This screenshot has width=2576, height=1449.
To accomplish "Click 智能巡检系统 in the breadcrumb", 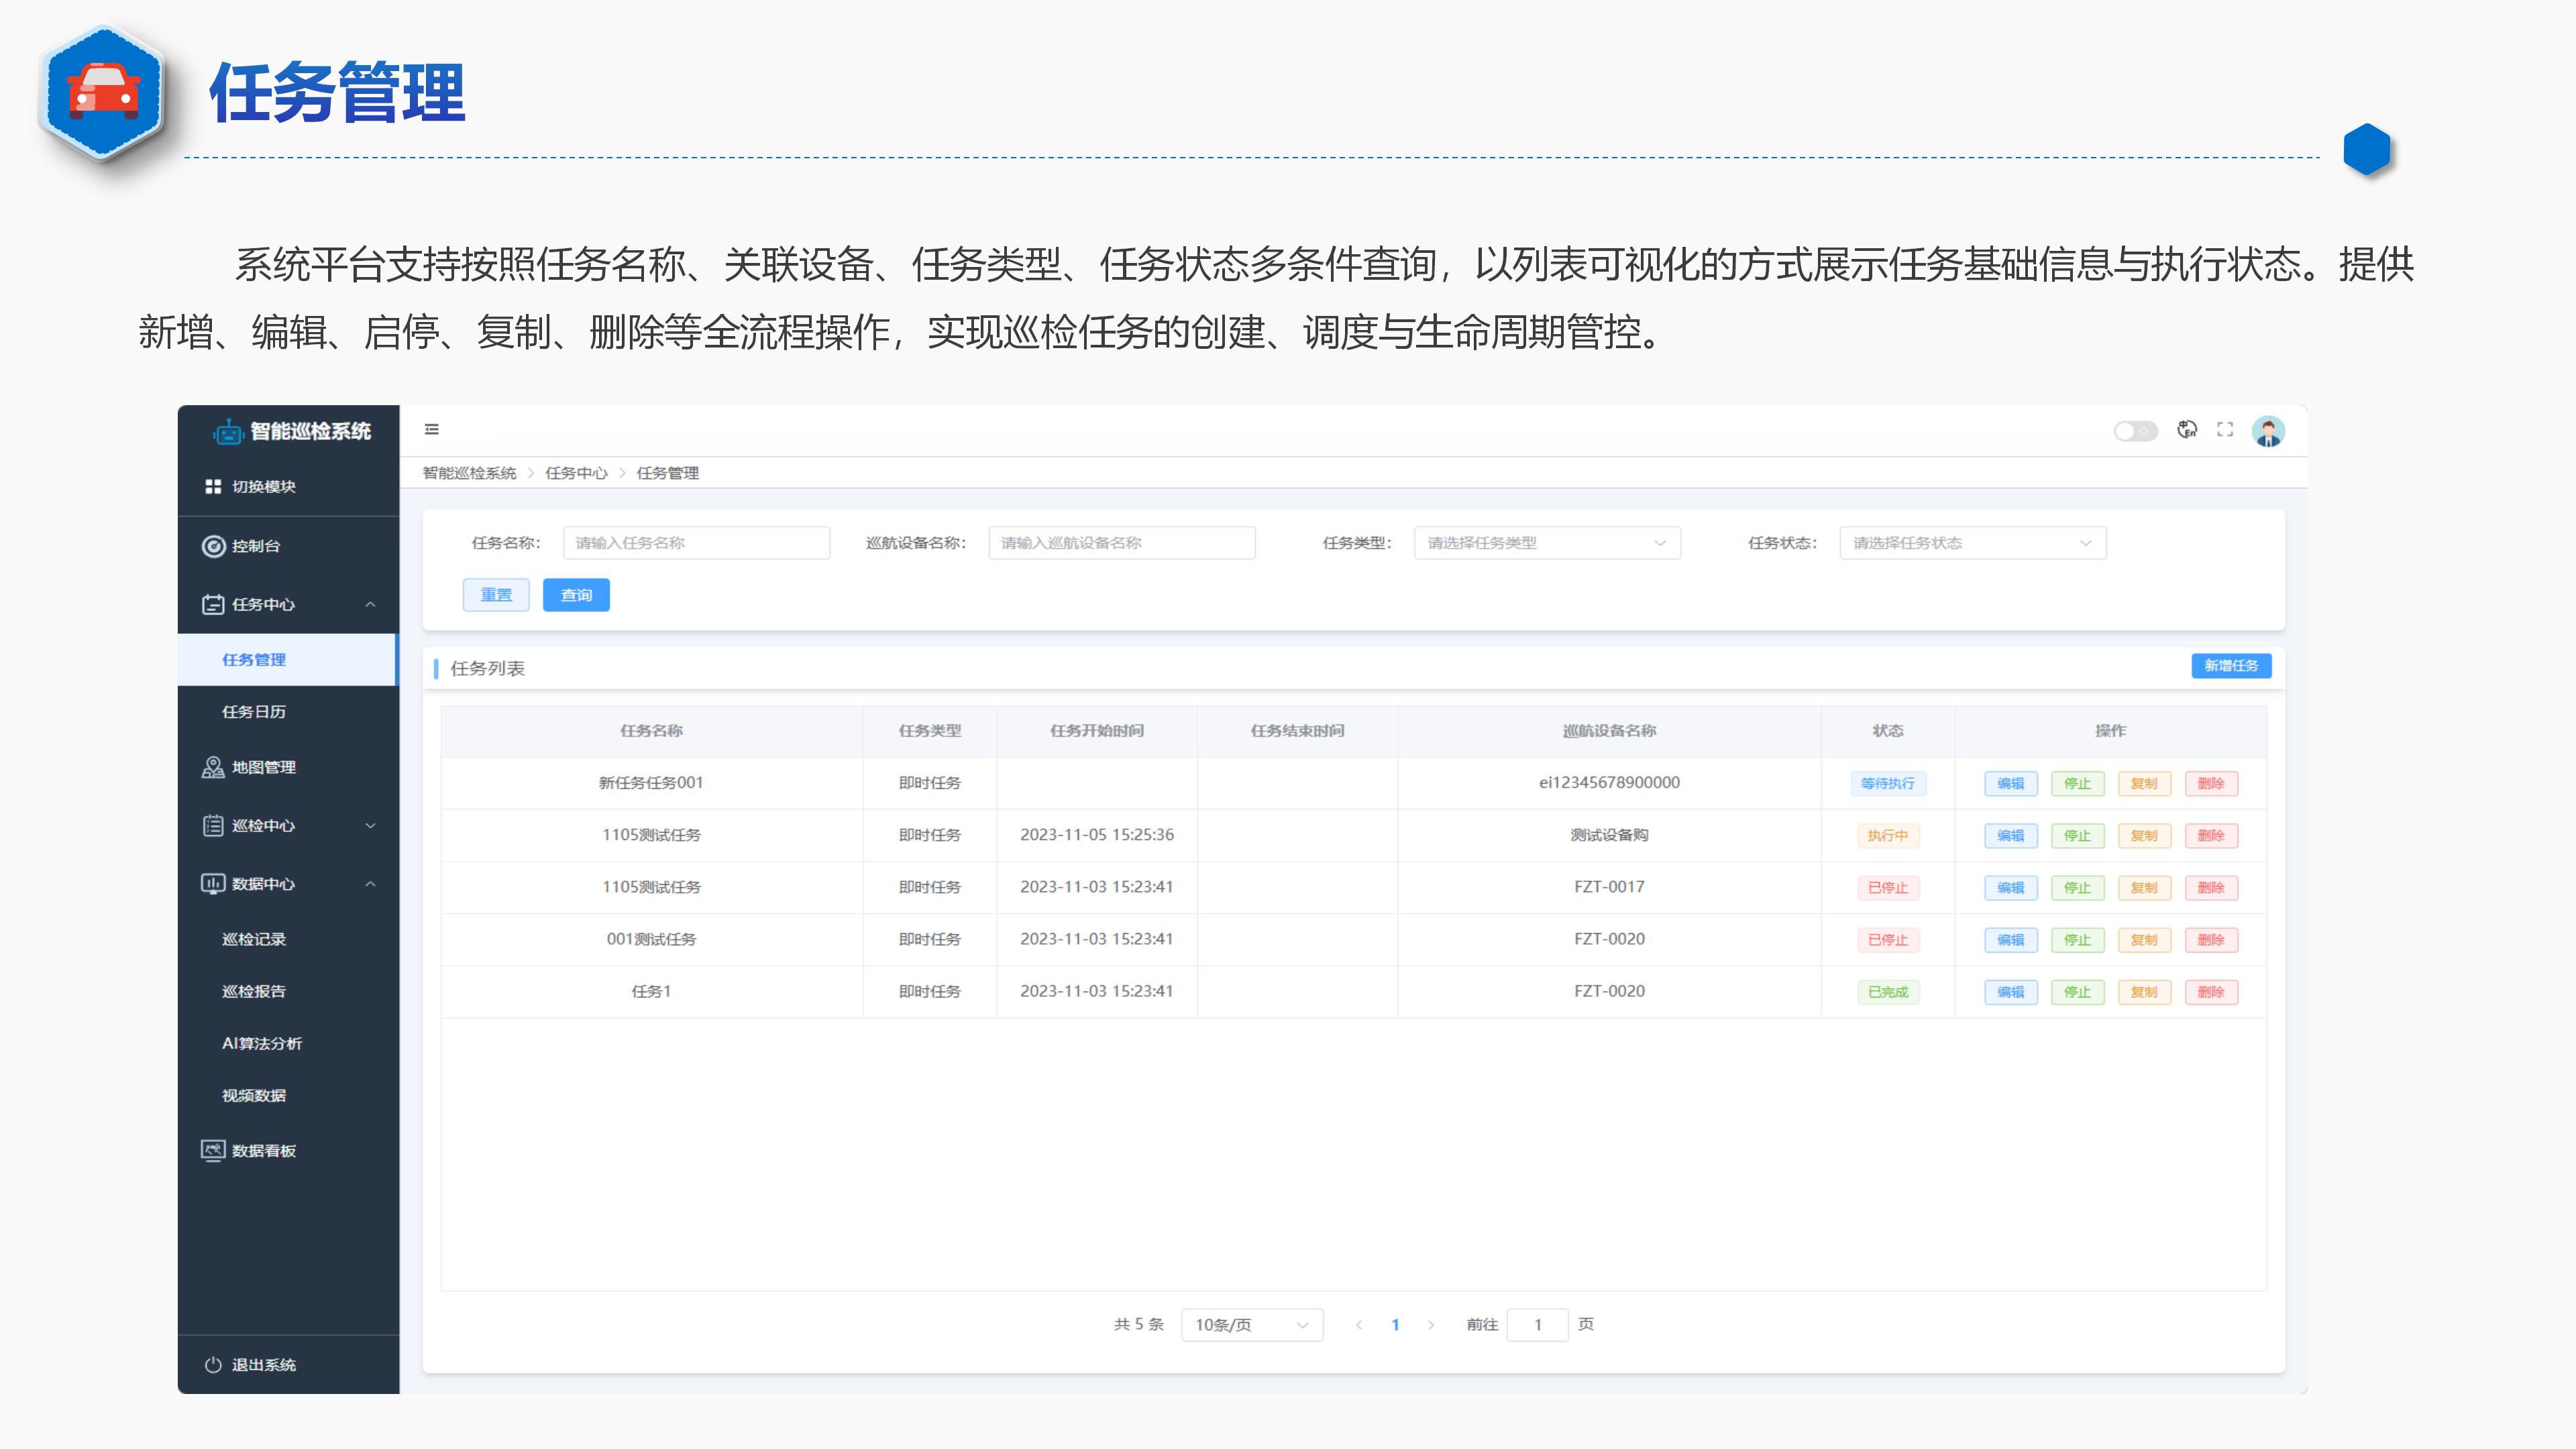I will click(469, 473).
